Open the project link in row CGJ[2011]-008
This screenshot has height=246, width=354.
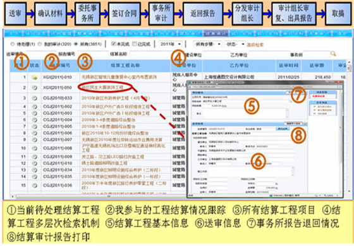123,148
